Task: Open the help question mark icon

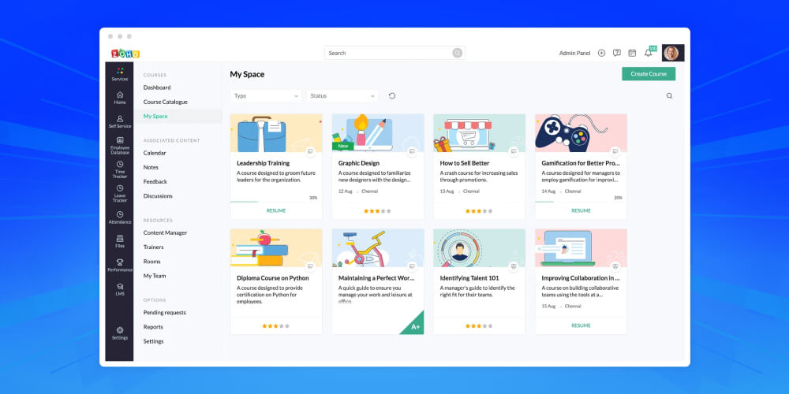Action: pos(616,53)
